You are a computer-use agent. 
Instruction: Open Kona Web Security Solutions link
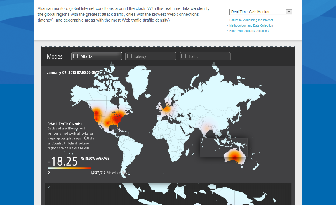click(249, 31)
